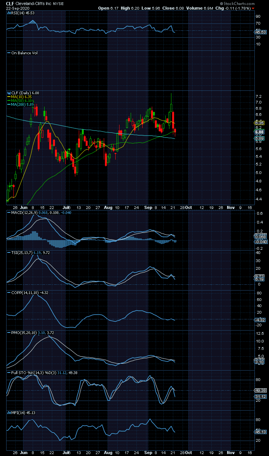Viewport: 269px width, 456px height.
Task: Click the NYSE exchange label
Action: click(59, 4)
